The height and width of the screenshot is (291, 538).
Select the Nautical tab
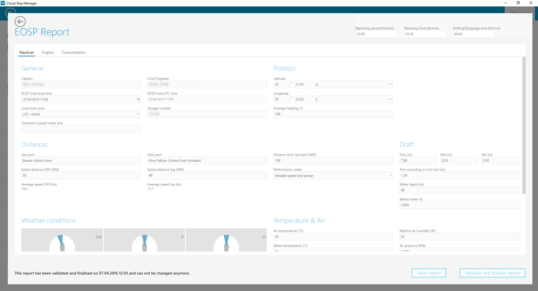pos(26,52)
